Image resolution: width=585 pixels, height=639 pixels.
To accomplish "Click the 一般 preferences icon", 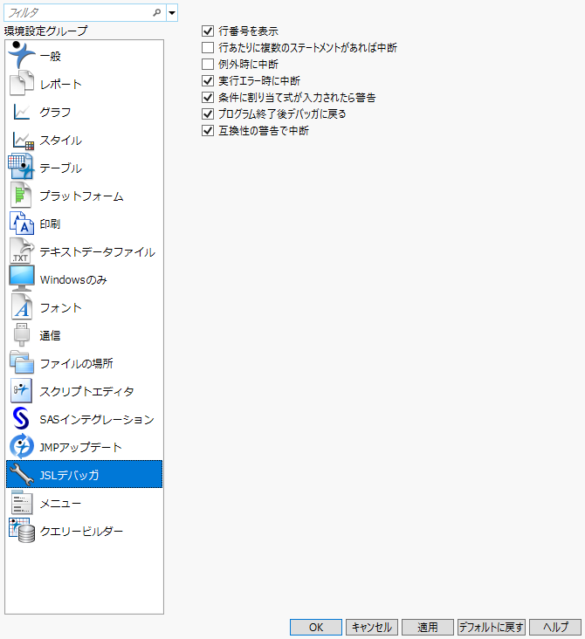I will (x=22, y=55).
